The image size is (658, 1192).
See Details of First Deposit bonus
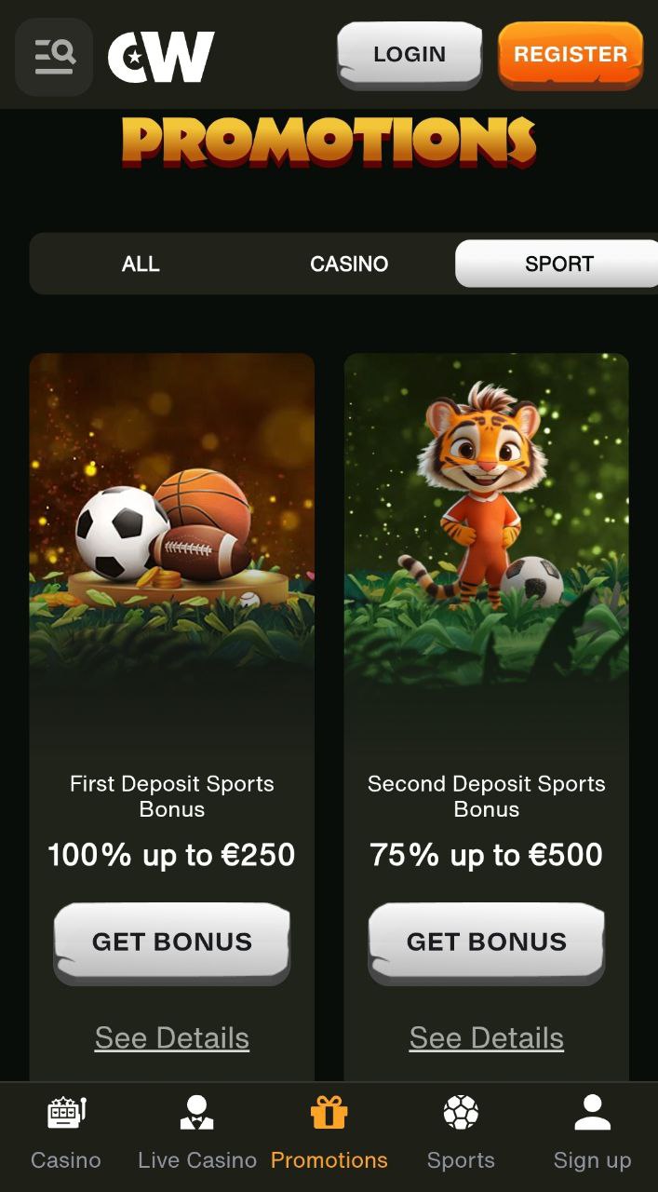pyautogui.click(x=172, y=1037)
